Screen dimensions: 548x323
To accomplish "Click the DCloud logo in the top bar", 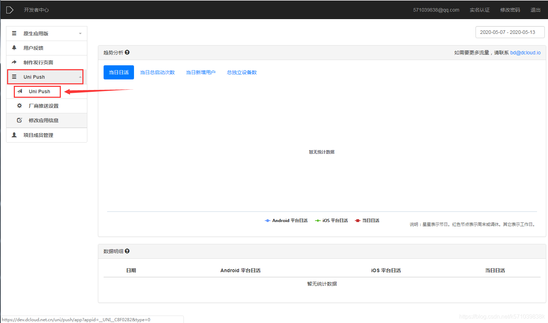I will 10,10.
